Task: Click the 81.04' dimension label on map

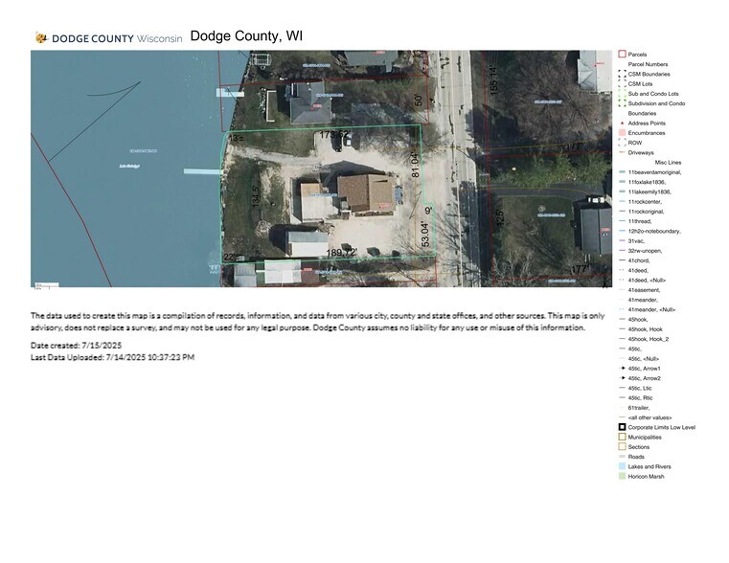Action: [x=417, y=165]
